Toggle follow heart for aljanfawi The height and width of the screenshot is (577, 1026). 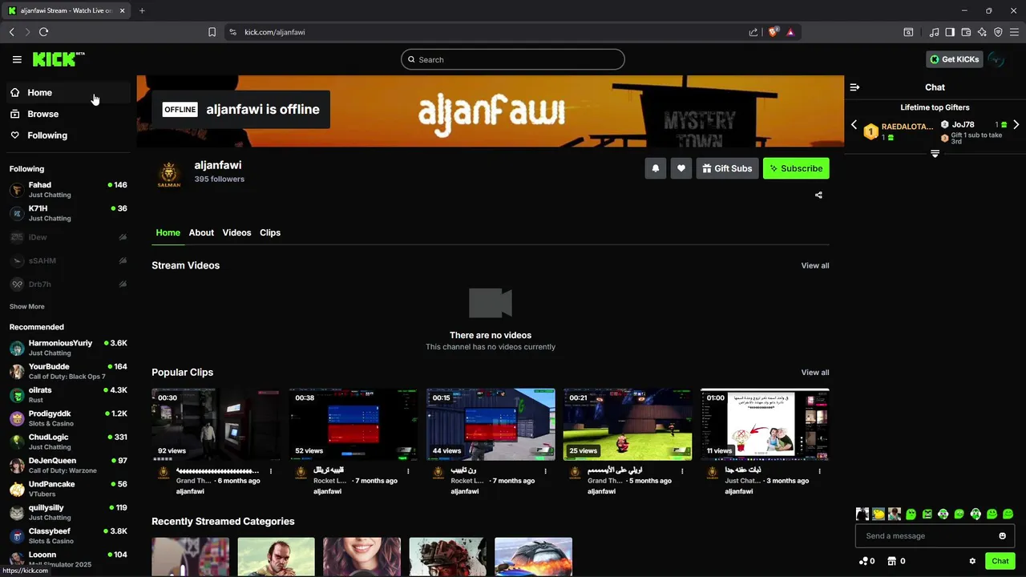(681, 168)
